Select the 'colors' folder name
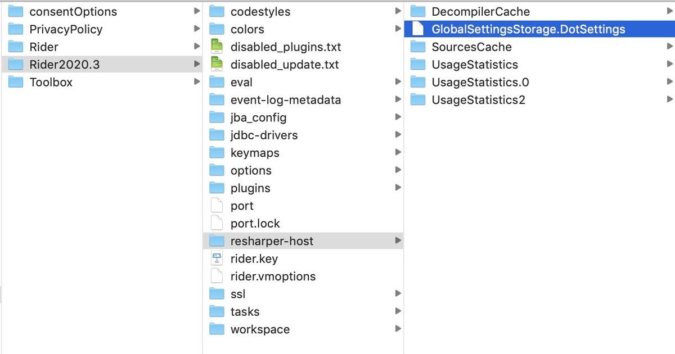This screenshot has height=354, width=675. [x=247, y=29]
